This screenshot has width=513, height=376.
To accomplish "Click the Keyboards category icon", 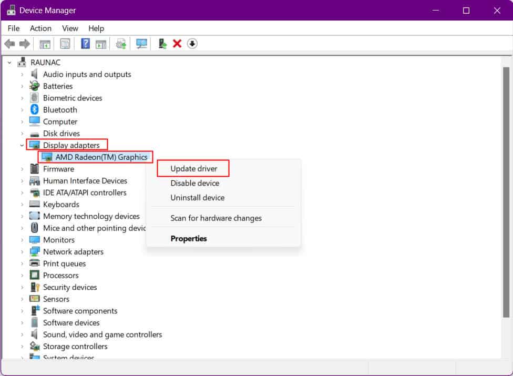I will click(x=34, y=204).
